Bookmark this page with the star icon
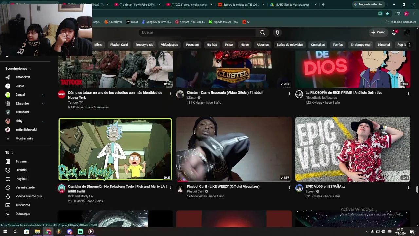The width and height of the screenshot is (419, 236). coord(387,14)
